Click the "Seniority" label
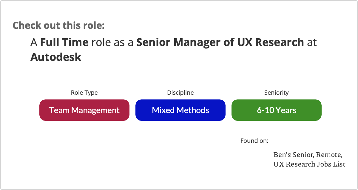The image size is (358, 190). tap(276, 93)
